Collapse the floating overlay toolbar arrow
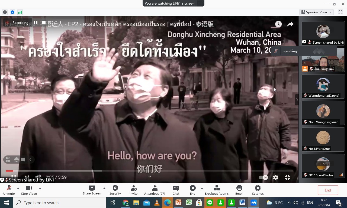 click(x=30, y=160)
